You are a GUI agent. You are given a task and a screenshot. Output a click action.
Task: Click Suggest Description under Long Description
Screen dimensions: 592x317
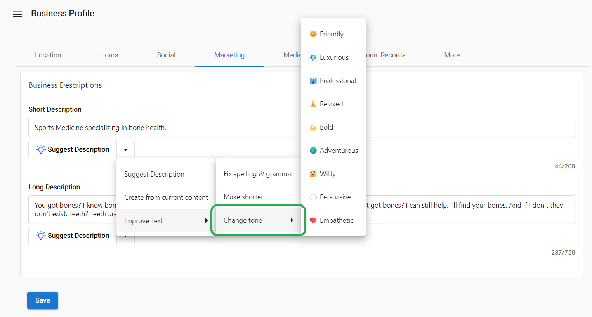click(x=73, y=236)
